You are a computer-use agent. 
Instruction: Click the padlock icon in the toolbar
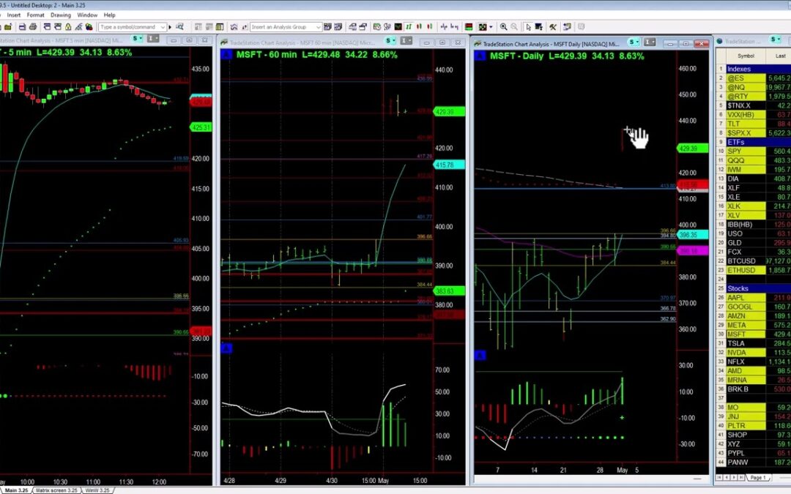pyautogui.click(x=68, y=27)
